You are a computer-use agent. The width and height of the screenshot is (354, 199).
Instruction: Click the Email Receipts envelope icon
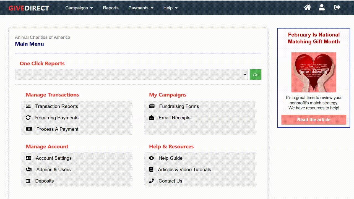pyautogui.click(x=152, y=117)
